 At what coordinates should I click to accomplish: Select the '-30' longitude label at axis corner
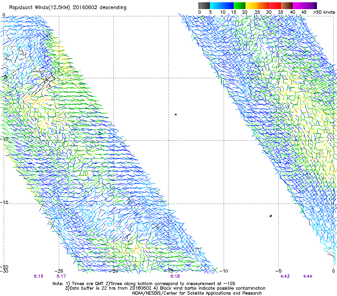tap(4, 271)
